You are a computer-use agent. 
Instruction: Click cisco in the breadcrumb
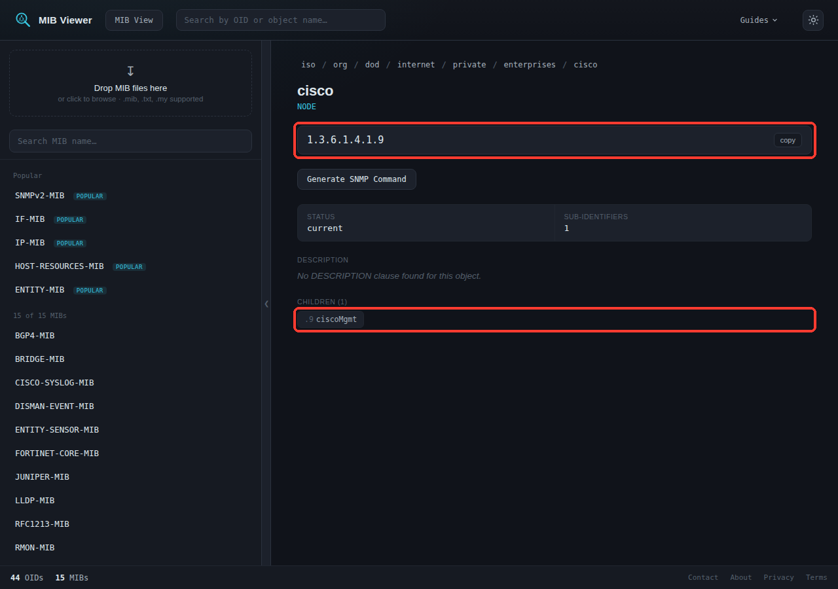click(585, 65)
